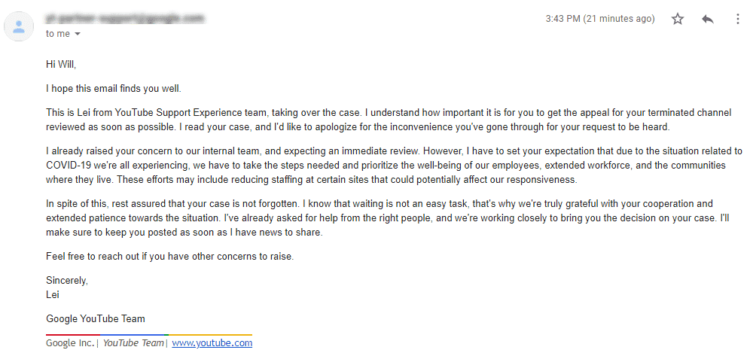Image resolution: width=750 pixels, height=356 pixels.
Task: Expand recipient details arrow next to 'to me'
Action: tap(78, 34)
